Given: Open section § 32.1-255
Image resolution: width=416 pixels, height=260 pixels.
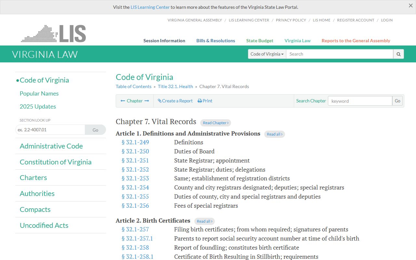Looking at the screenshot, I should (135, 197).
